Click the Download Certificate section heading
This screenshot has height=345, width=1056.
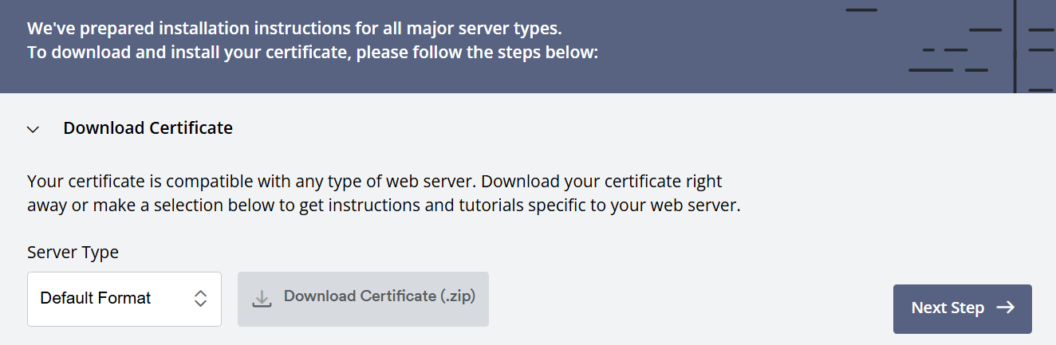(148, 127)
